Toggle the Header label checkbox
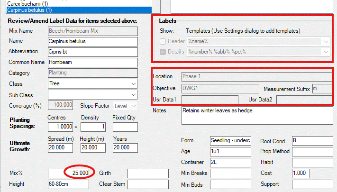The width and height of the screenshot is (337, 192). click(163, 41)
